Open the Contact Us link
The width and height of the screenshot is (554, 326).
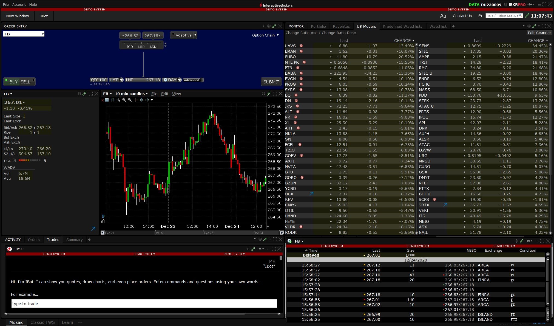coord(462,16)
